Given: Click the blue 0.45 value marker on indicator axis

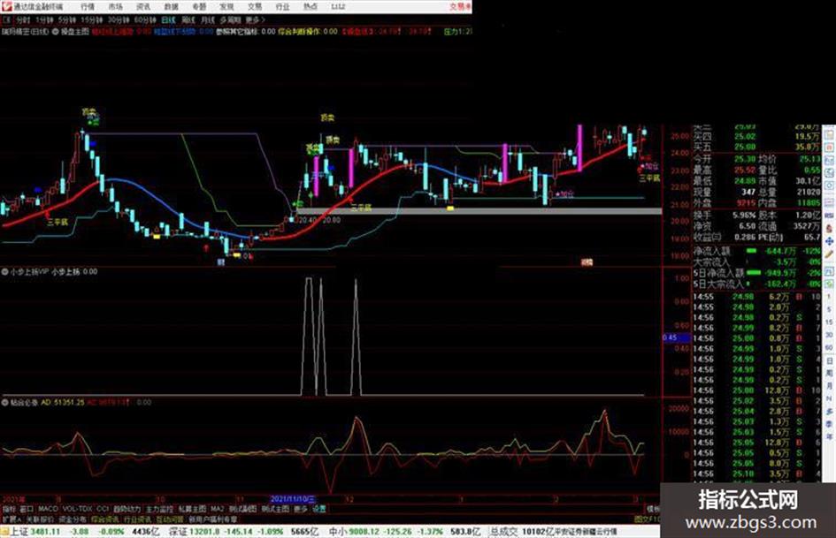Looking at the screenshot, I should pyautogui.click(x=677, y=337).
